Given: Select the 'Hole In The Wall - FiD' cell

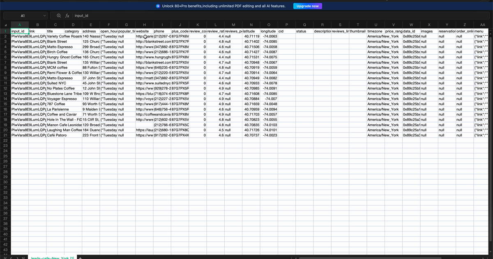Looking at the screenshot, I should 65,120.
